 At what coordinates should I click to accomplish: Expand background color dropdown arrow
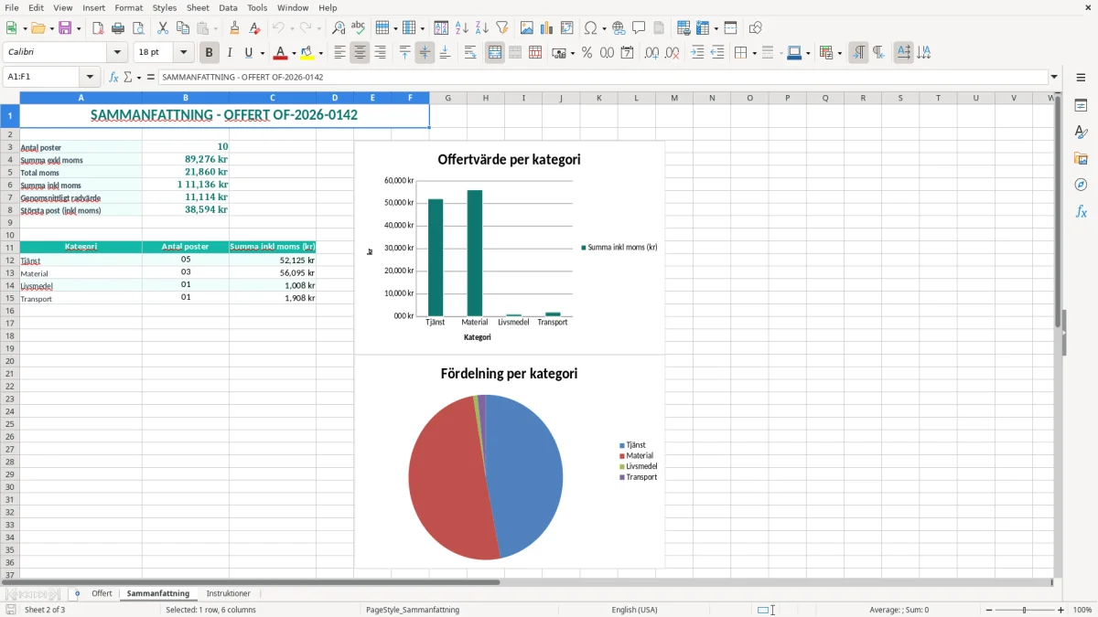(320, 53)
